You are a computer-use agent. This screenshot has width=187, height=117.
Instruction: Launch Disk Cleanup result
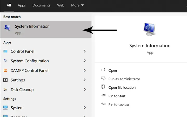pyautogui.click(x=46, y=89)
